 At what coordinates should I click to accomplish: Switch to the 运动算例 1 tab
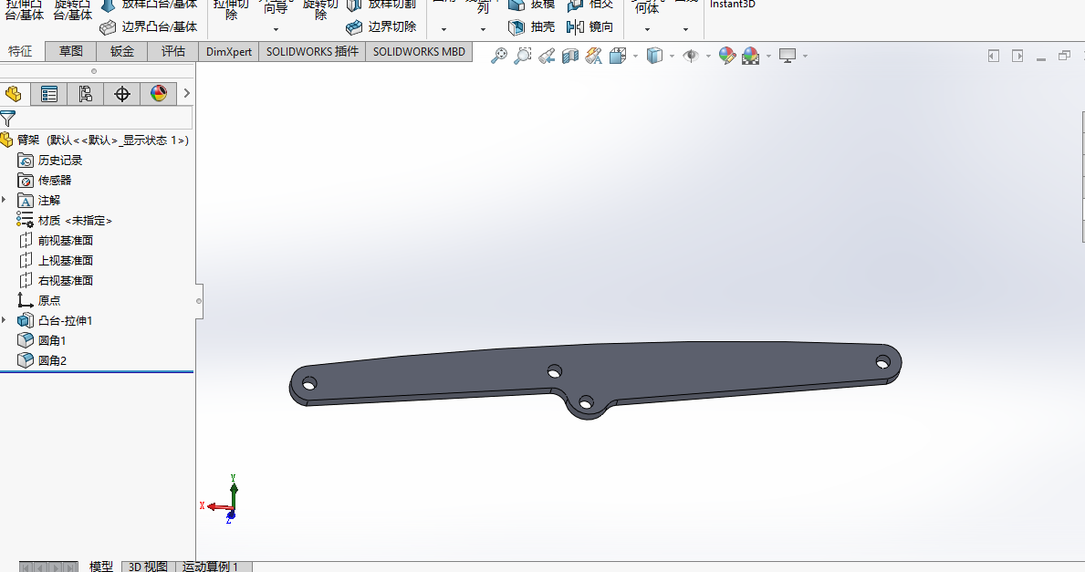(213, 567)
